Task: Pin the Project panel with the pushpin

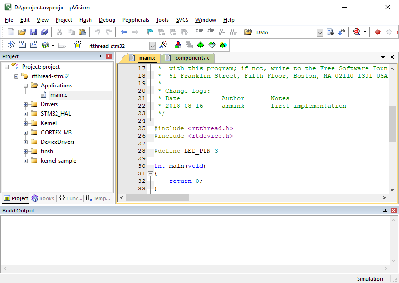Action: click(100, 56)
